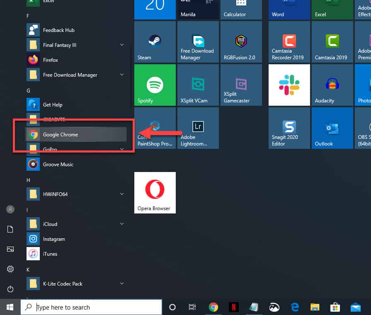Open the calendar tile showing 20
371x315 pixels.
pos(155,10)
